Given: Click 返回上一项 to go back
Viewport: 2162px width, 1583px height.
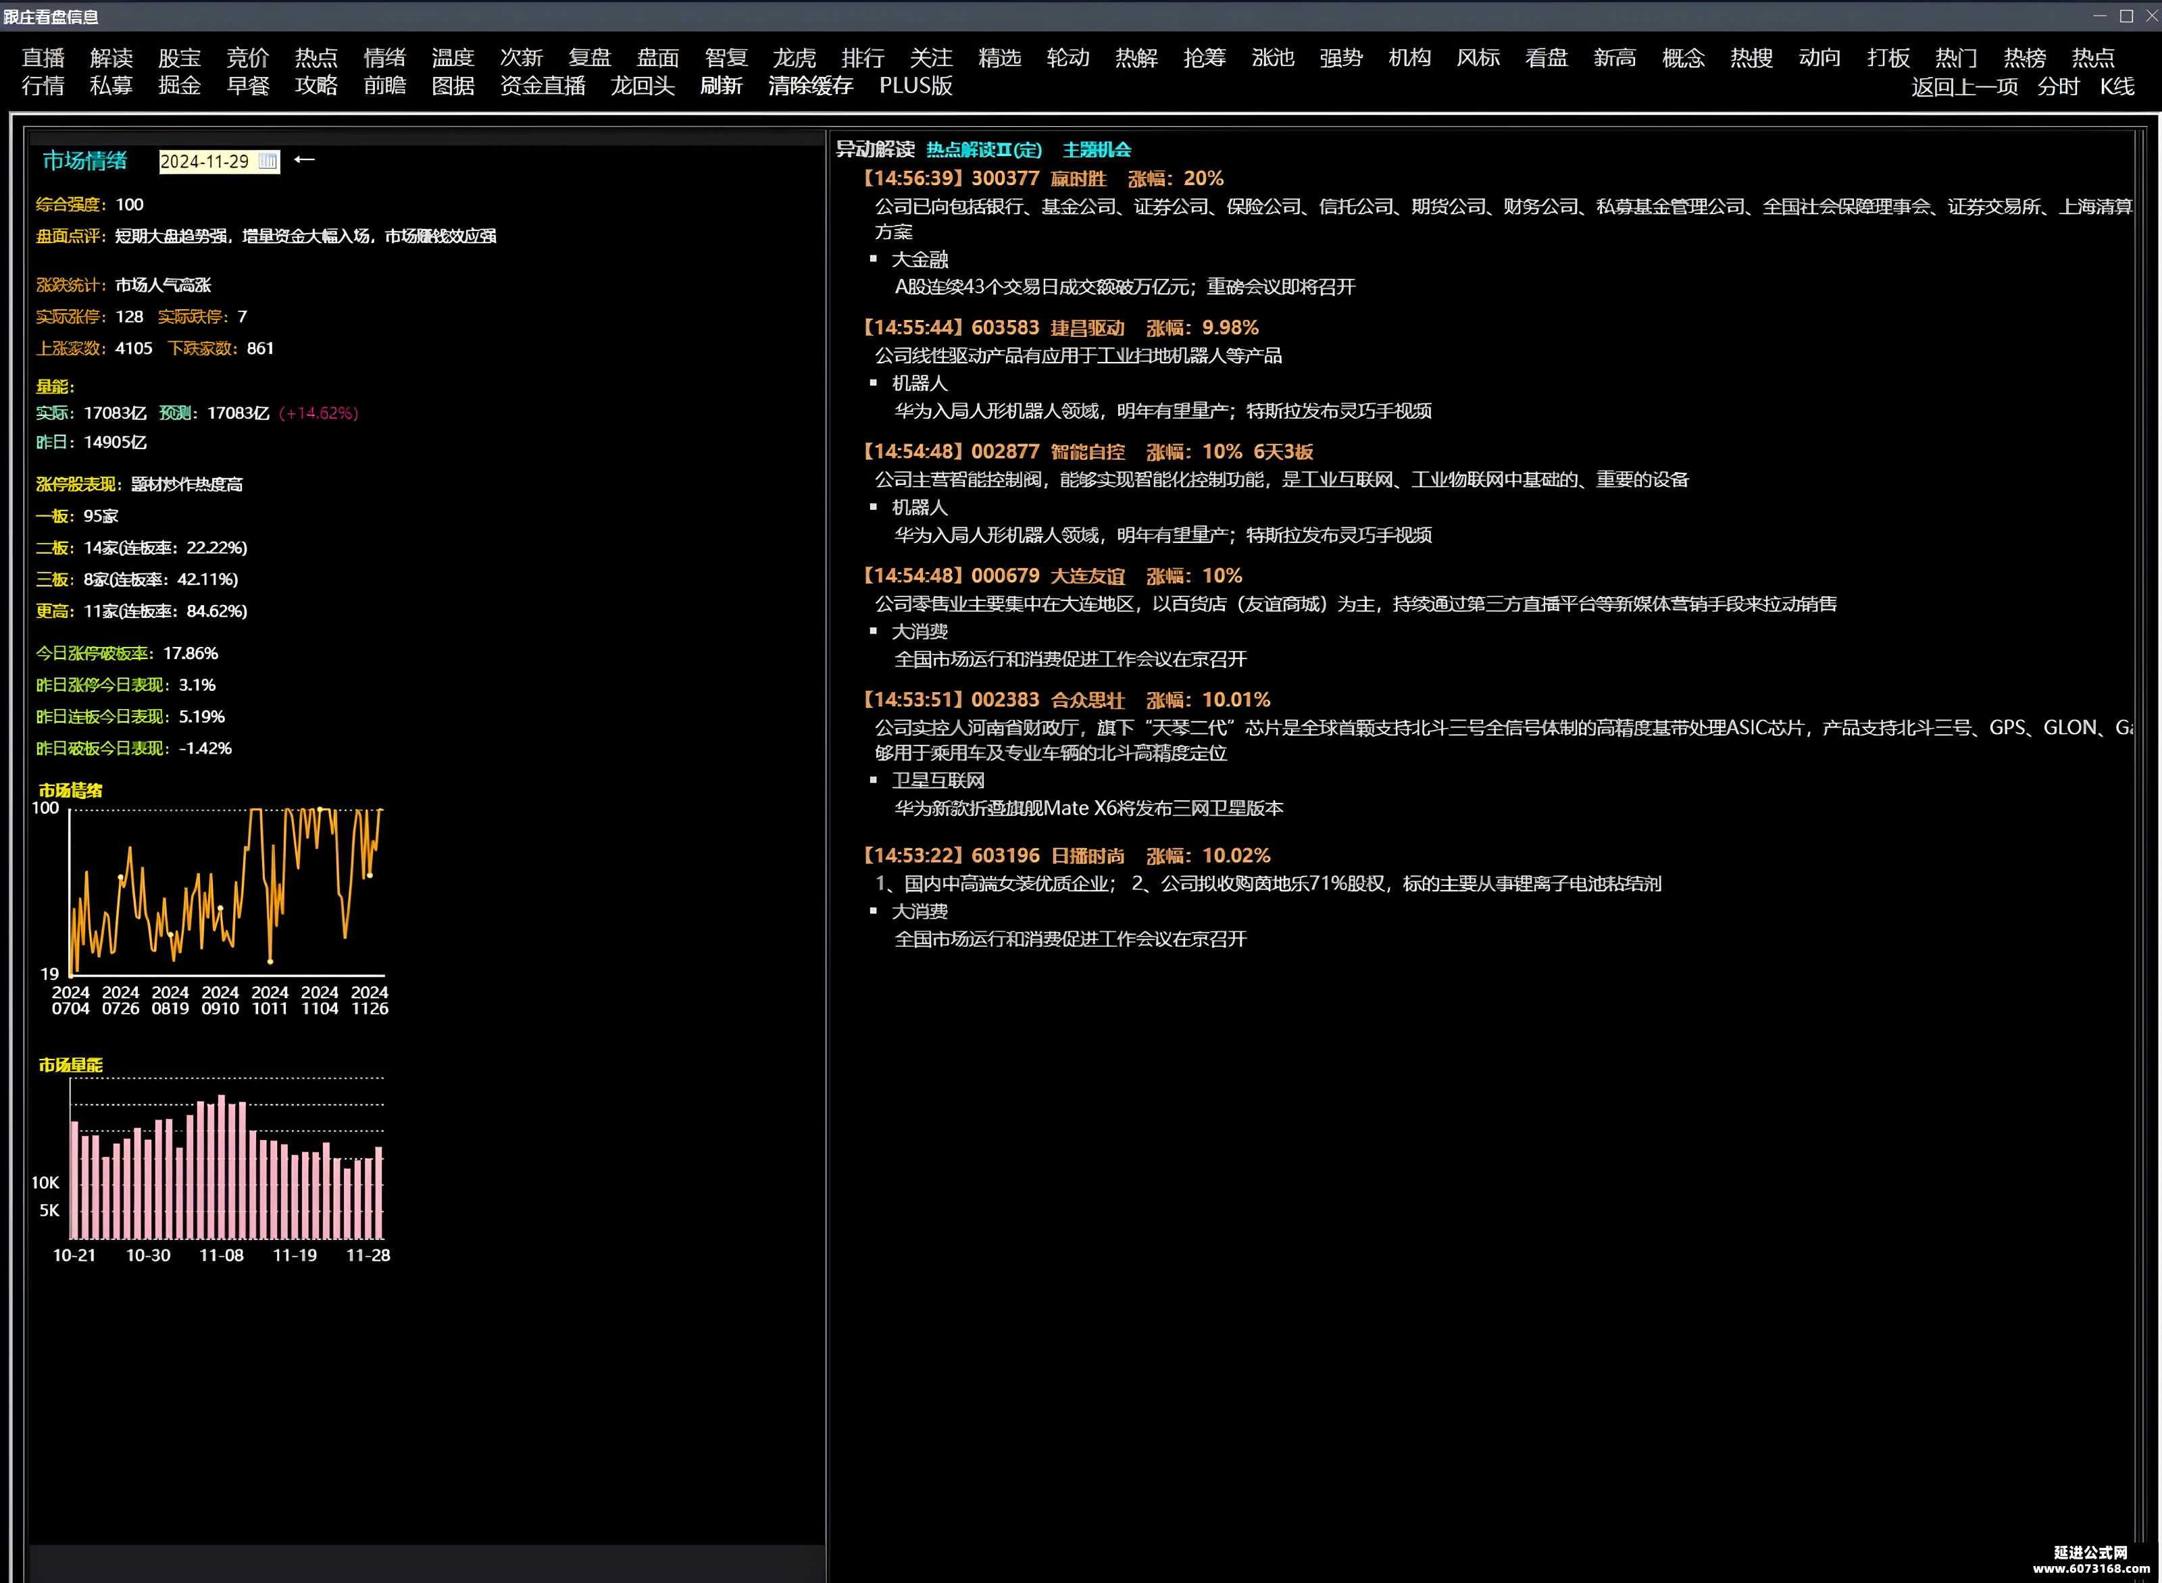Looking at the screenshot, I should click(x=1965, y=86).
